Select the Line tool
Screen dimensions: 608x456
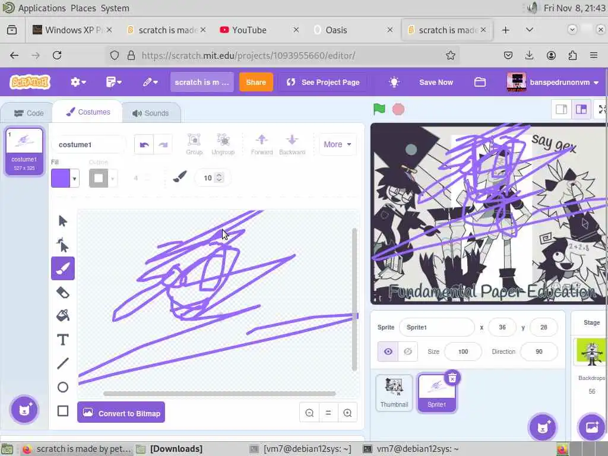63,363
